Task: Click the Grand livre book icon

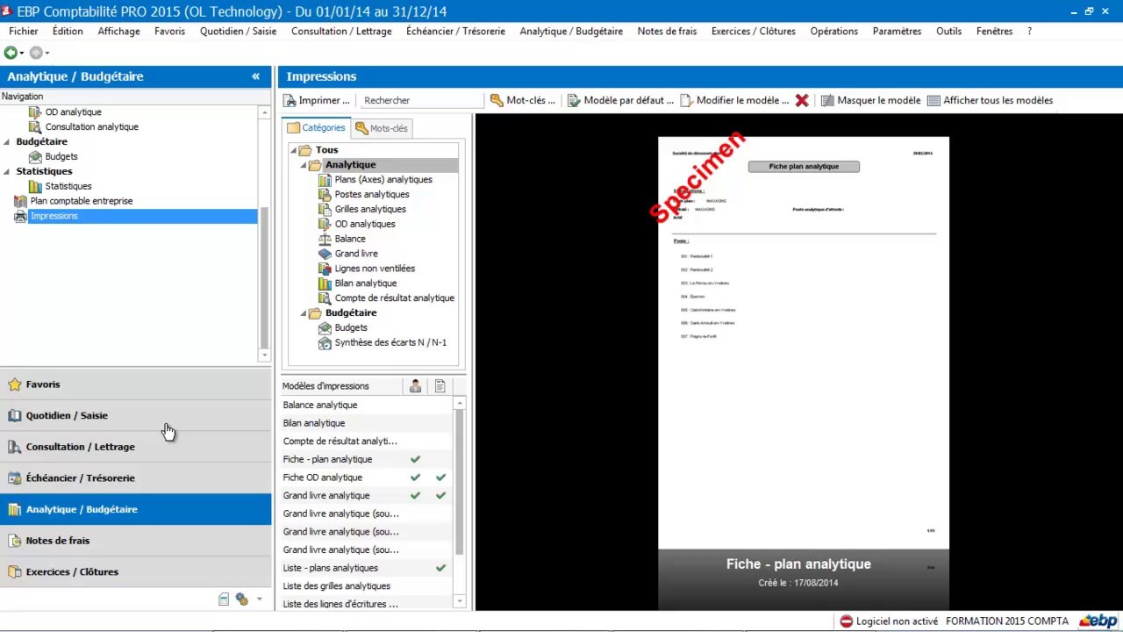Action: click(x=325, y=254)
